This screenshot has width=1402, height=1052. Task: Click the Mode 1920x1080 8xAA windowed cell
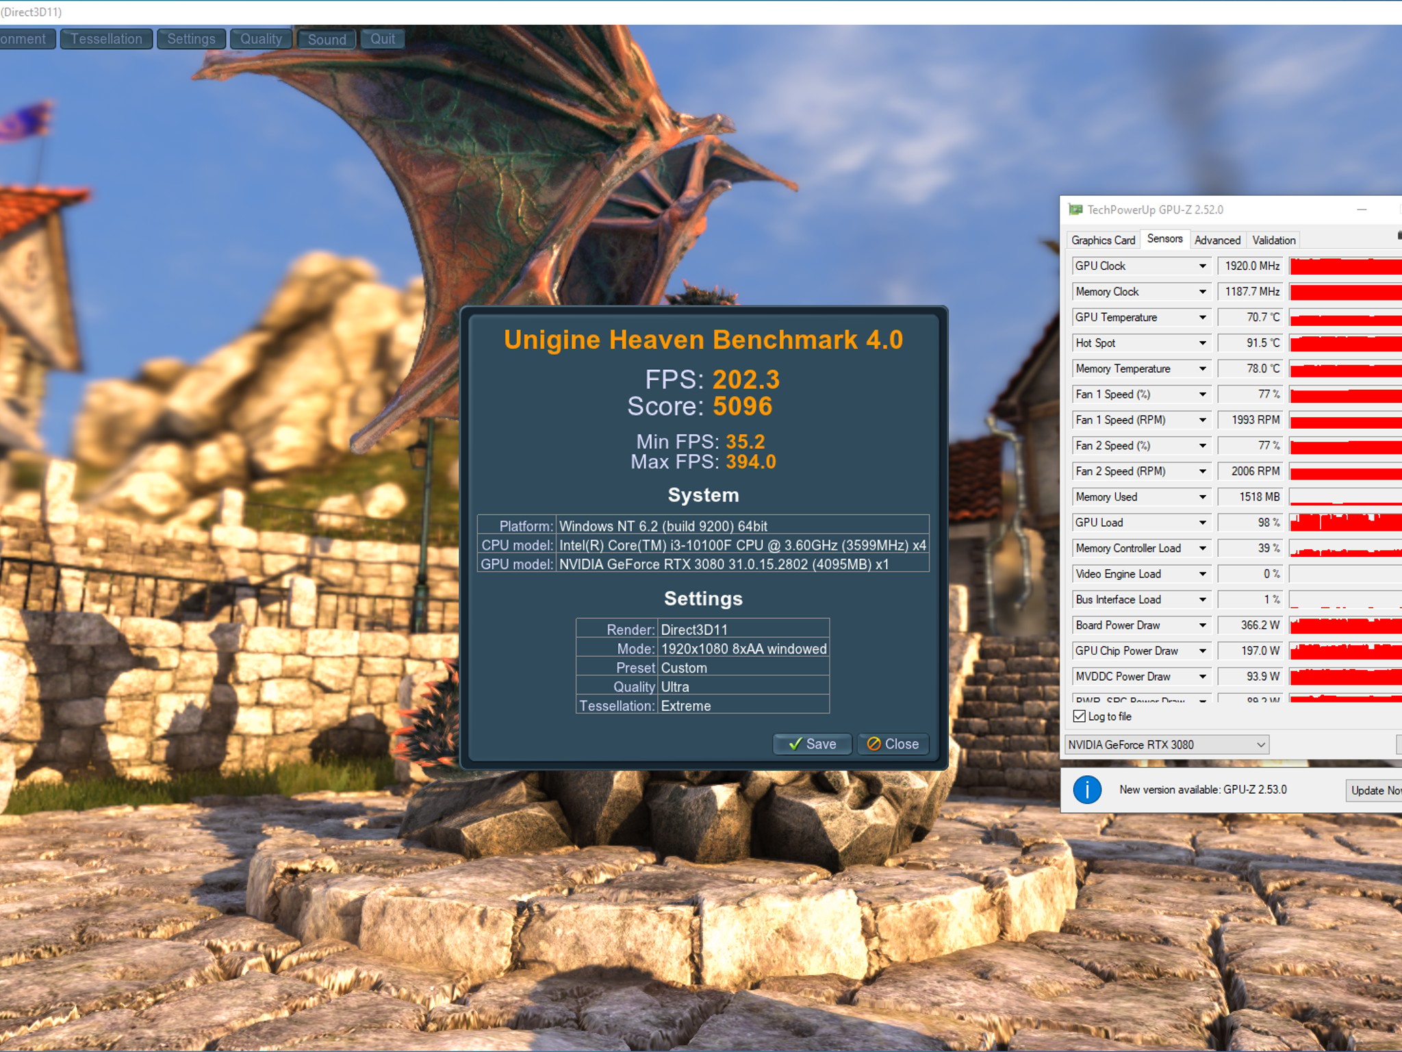click(744, 649)
